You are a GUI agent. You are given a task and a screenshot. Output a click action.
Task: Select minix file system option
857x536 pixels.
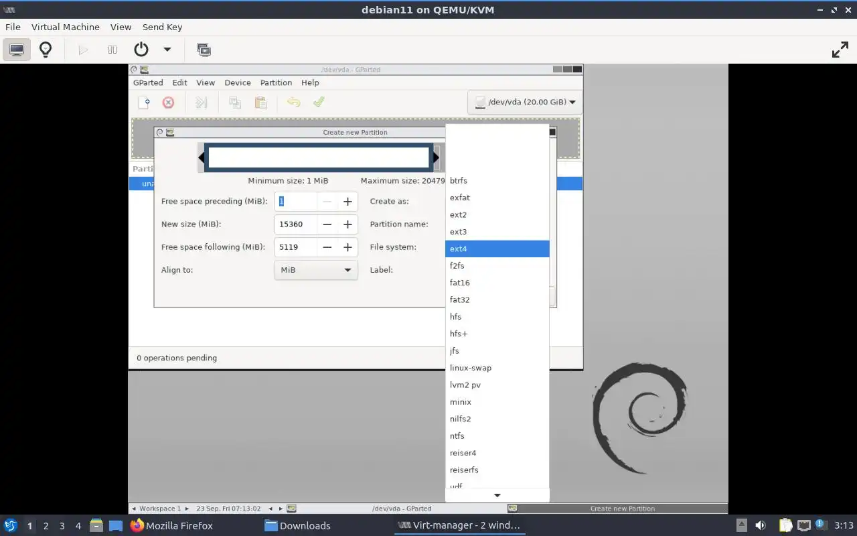(497, 402)
